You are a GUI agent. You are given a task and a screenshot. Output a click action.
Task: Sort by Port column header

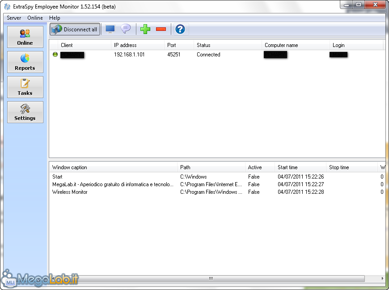coord(179,45)
